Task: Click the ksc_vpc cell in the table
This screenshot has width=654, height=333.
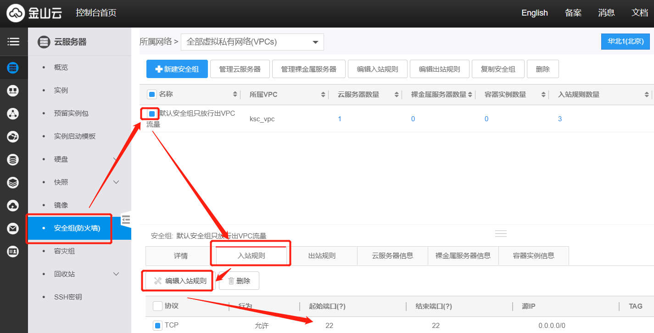Action: [x=262, y=119]
